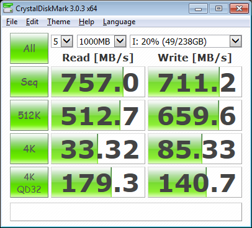Click the CrystalDiskMark app icon in title bar
This screenshot has width=252, height=228.
click(x=8, y=9)
